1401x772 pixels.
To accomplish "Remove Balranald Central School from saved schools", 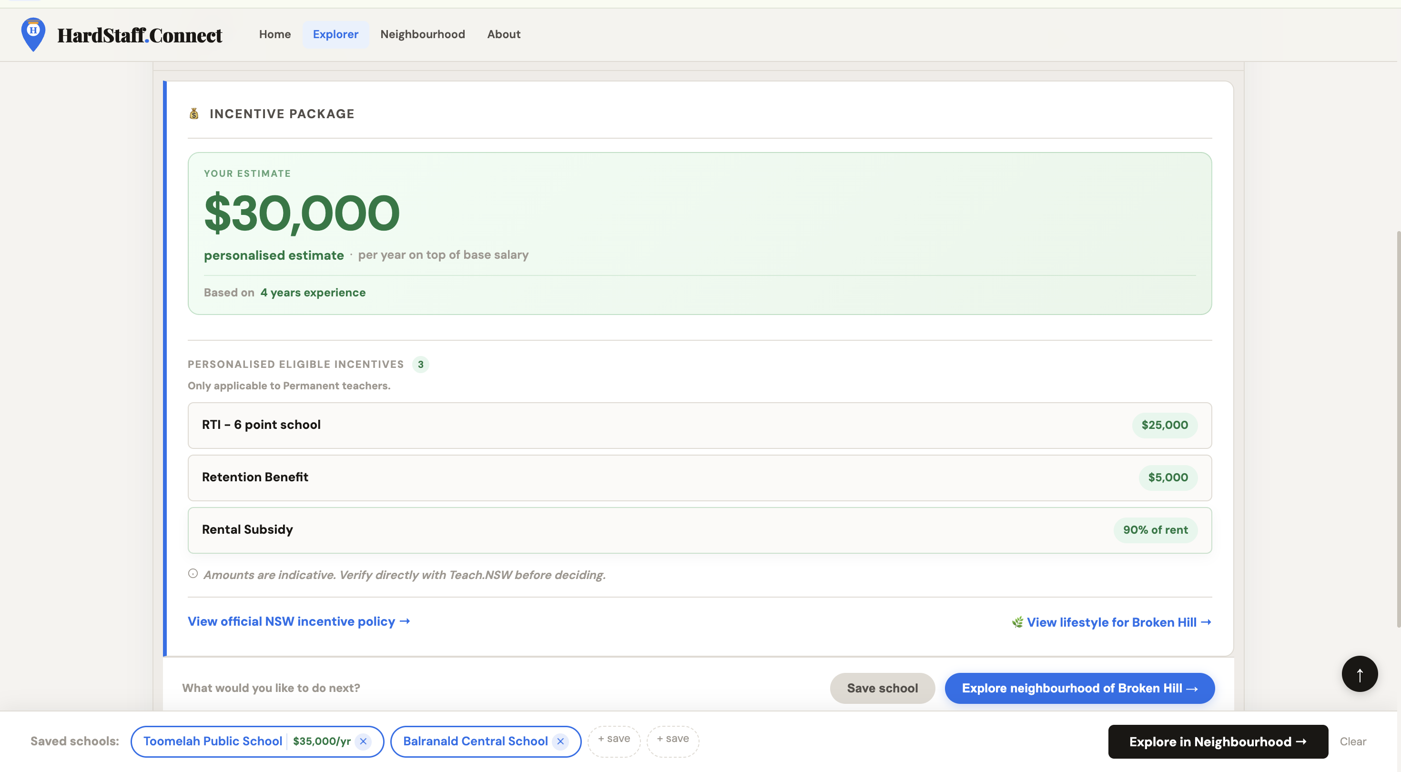I will pyautogui.click(x=560, y=741).
